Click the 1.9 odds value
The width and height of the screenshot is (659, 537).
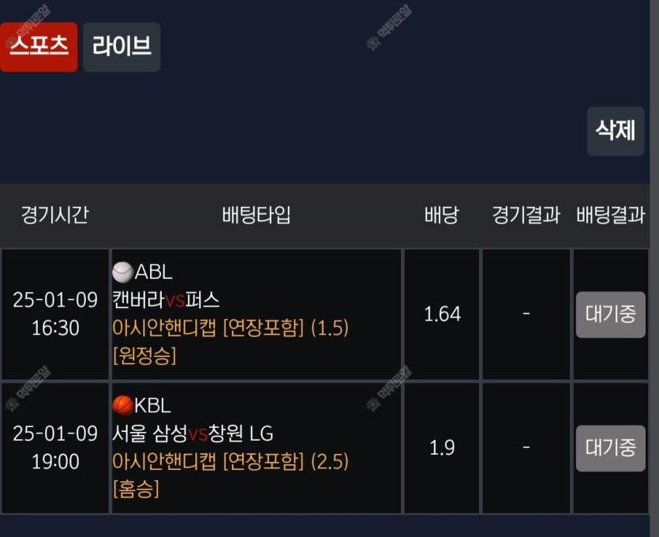[x=442, y=448]
